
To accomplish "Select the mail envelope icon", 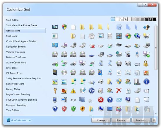I will point(92,36).
